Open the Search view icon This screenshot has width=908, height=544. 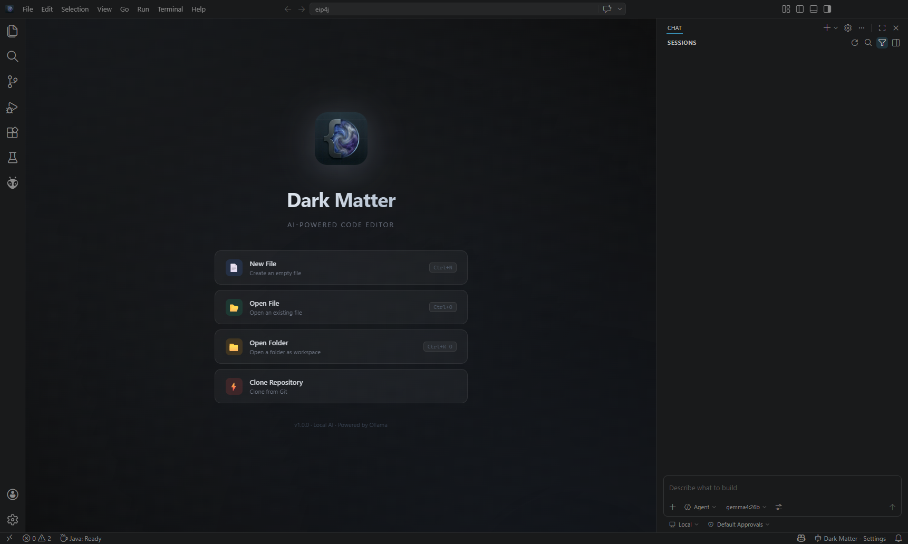coord(12,56)
